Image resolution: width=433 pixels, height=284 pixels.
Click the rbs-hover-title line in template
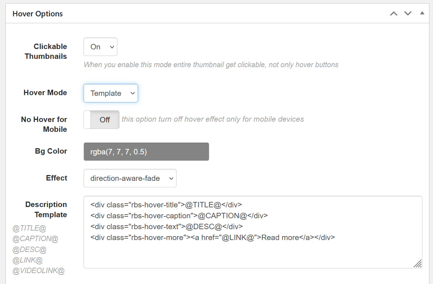[166, 205]
